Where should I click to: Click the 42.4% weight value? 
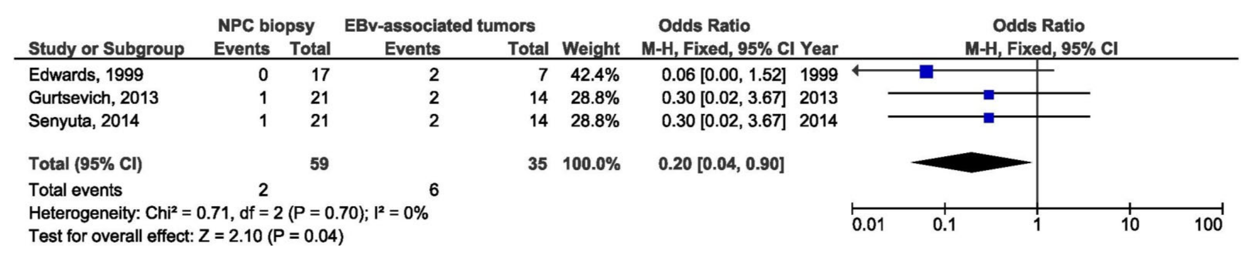[594, 75]
